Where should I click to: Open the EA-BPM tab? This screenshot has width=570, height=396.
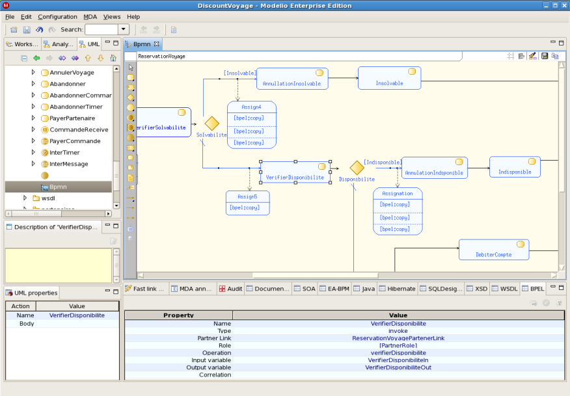point(334,289)
